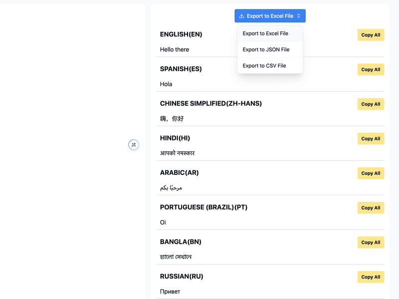Open the Export to Excel File dropdown
This screenshot has width=399, height=299.
click(270, 15)
